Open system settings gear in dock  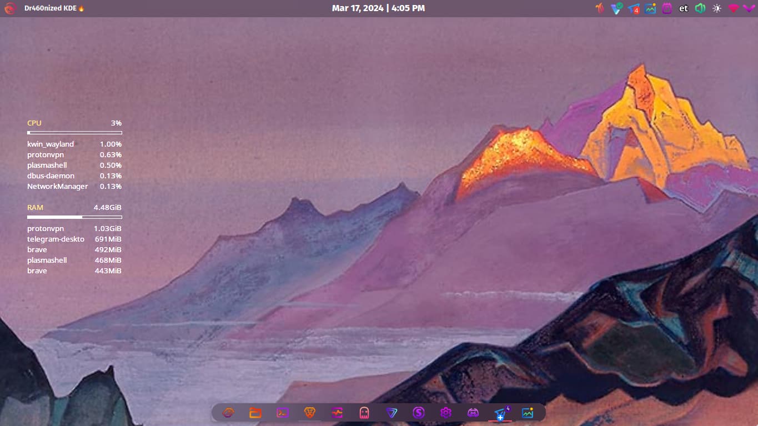click(x=446, y=413)
